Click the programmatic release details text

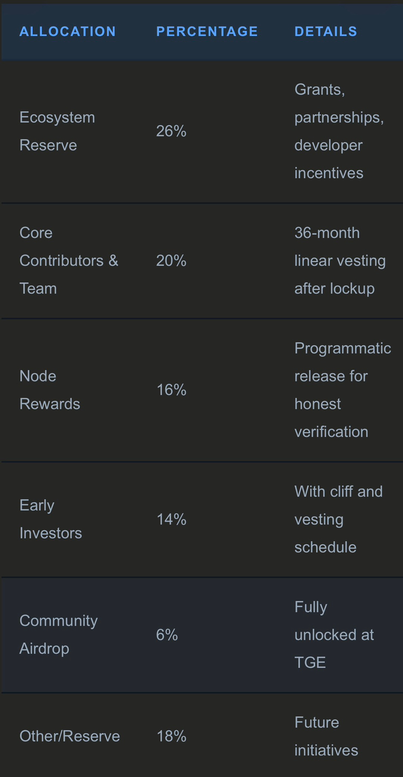pyautogui.click(x=342, y=390)
